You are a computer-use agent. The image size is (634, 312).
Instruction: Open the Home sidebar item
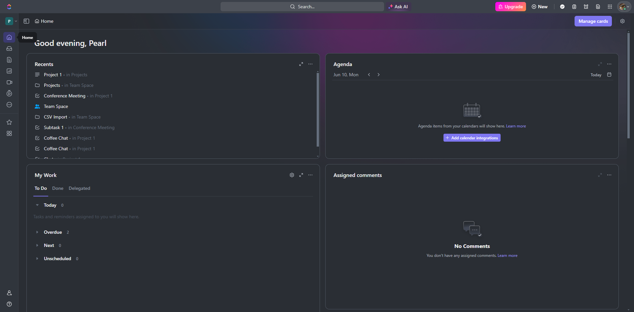coord(9,37)
